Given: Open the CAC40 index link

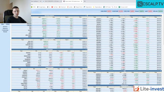Looking at the screenshot, I should (30, 30).
